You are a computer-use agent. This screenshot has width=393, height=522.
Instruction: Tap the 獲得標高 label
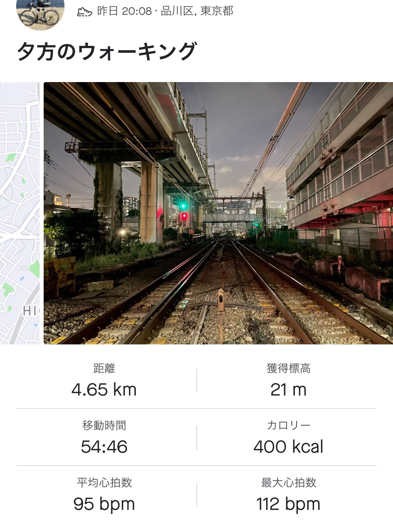click(289, 368)
